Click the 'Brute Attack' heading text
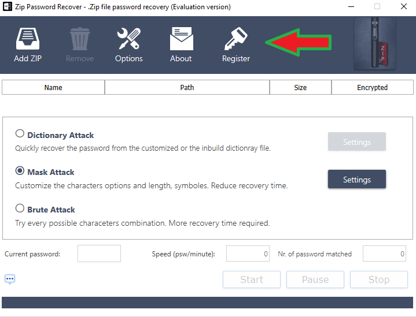 click(51, 210)
